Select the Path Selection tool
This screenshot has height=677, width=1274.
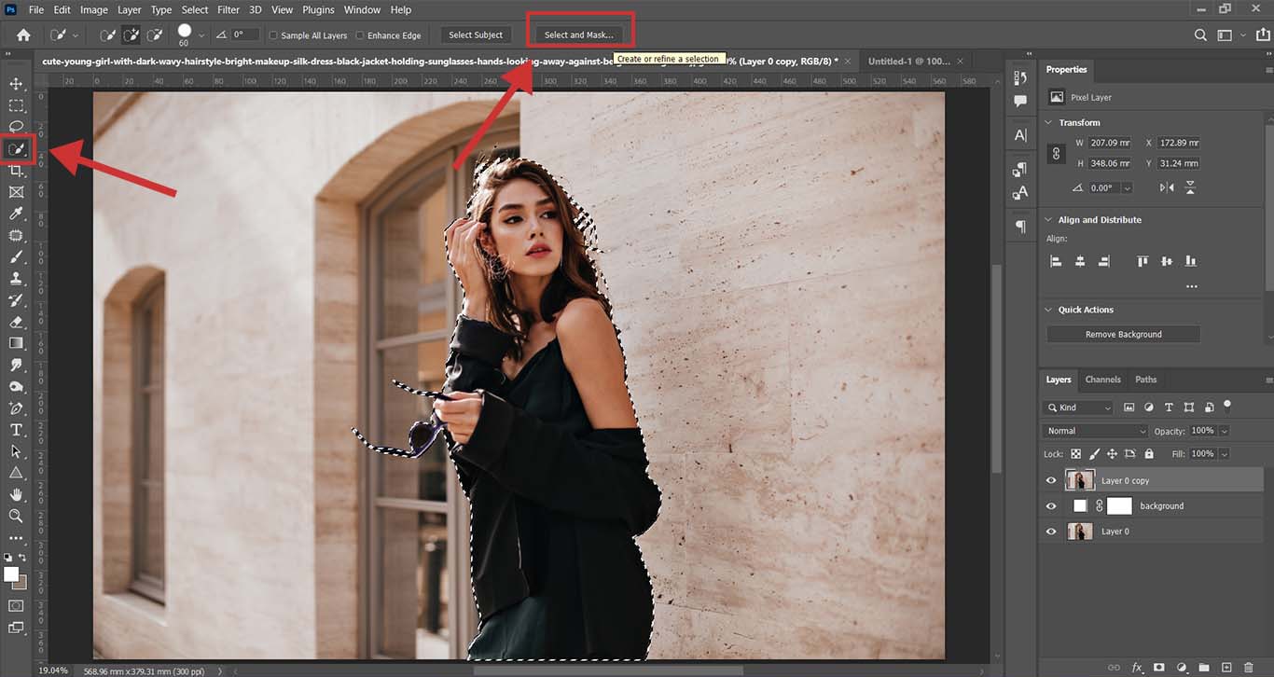(16, 451)
